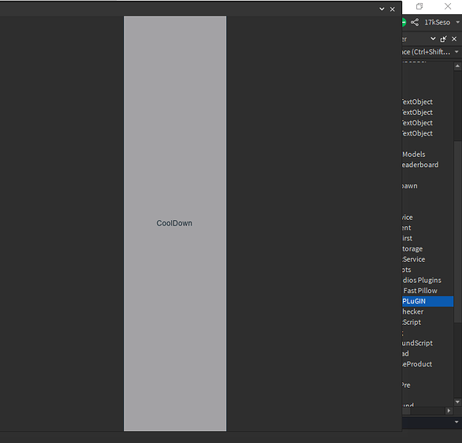
Task: Open the Explorer filter dropdown arrow
Action: (456, 52)
